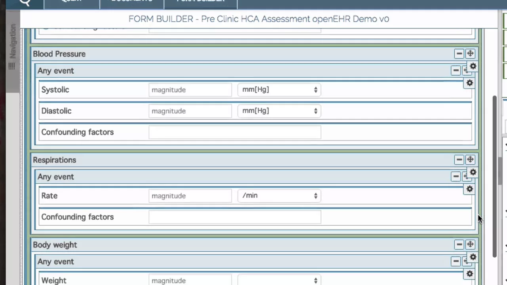Collapse the Respirations section with its minus button
This screenshot has height=285, width=507.
(x=459, y=160)
